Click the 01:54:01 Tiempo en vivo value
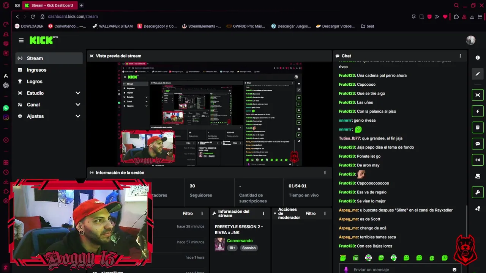This screenshot has width=486, height=273. pos(297,186)
